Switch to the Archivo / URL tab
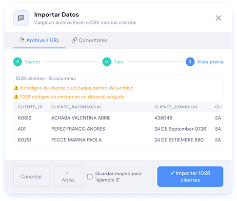Viewport: 237px width, 201px height. click(x=39, y=40)
